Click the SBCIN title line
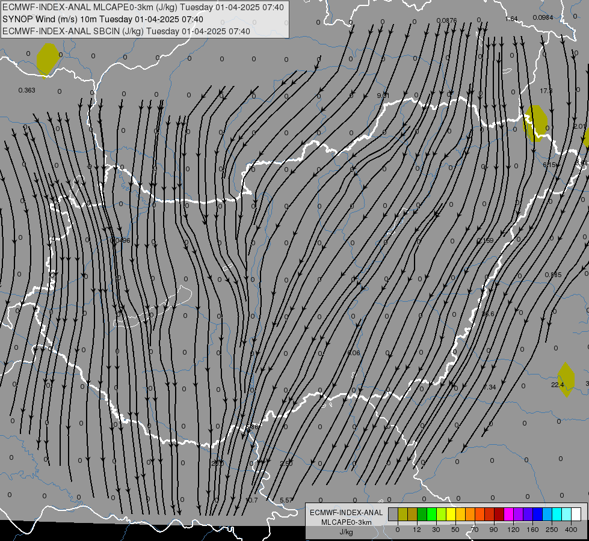 (126, 31)
